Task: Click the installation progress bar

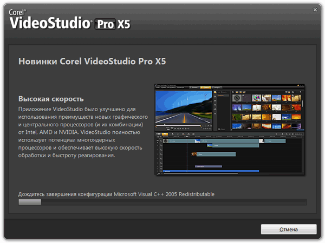Action: pyautogui.click(x=162, y=202)
